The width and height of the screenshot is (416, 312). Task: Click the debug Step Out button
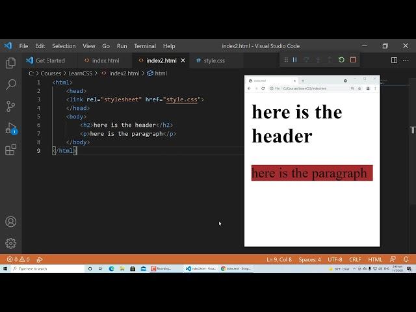330,60
